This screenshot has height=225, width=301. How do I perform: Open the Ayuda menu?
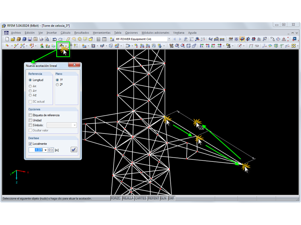(192, 33)
